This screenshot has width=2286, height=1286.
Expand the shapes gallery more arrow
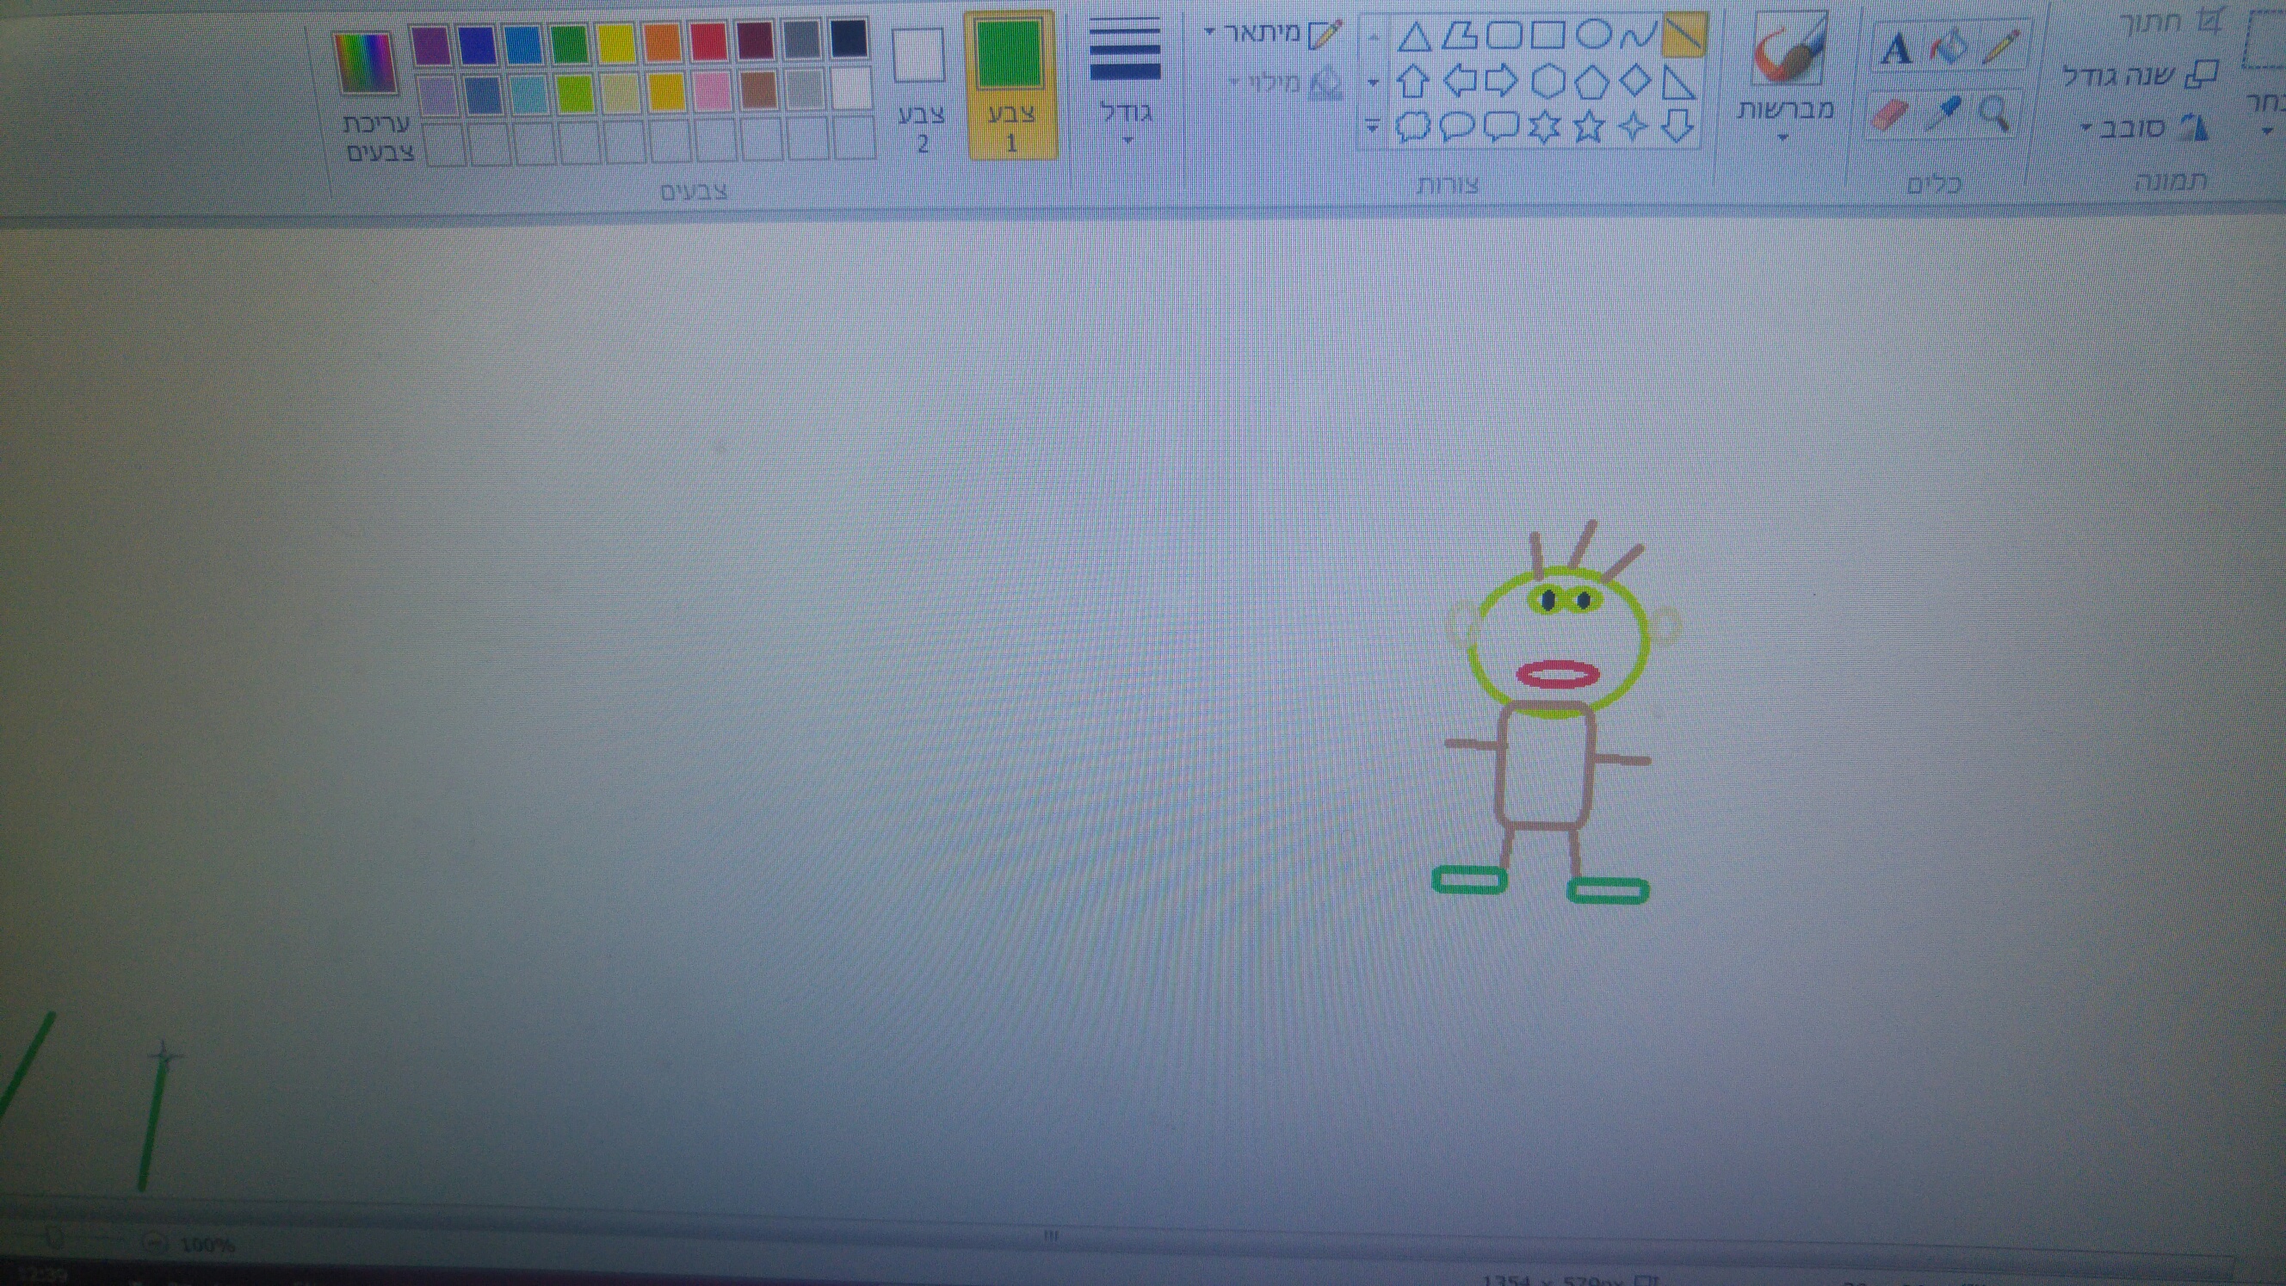coord(1372,127)
